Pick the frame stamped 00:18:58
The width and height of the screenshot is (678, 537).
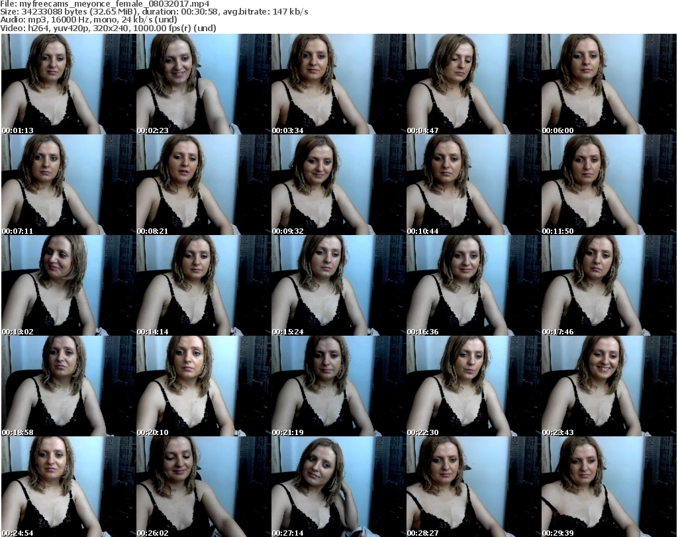tap(69, 385)
